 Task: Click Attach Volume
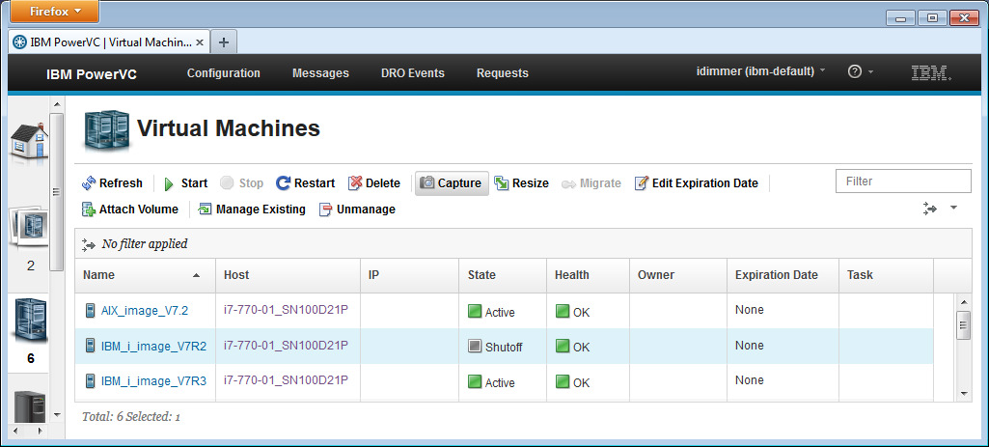(x=130, y=210)
